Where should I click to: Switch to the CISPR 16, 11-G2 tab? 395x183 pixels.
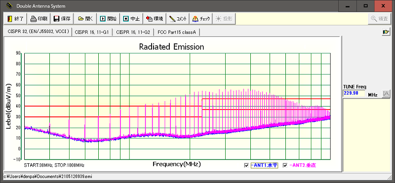coord(133,33)
